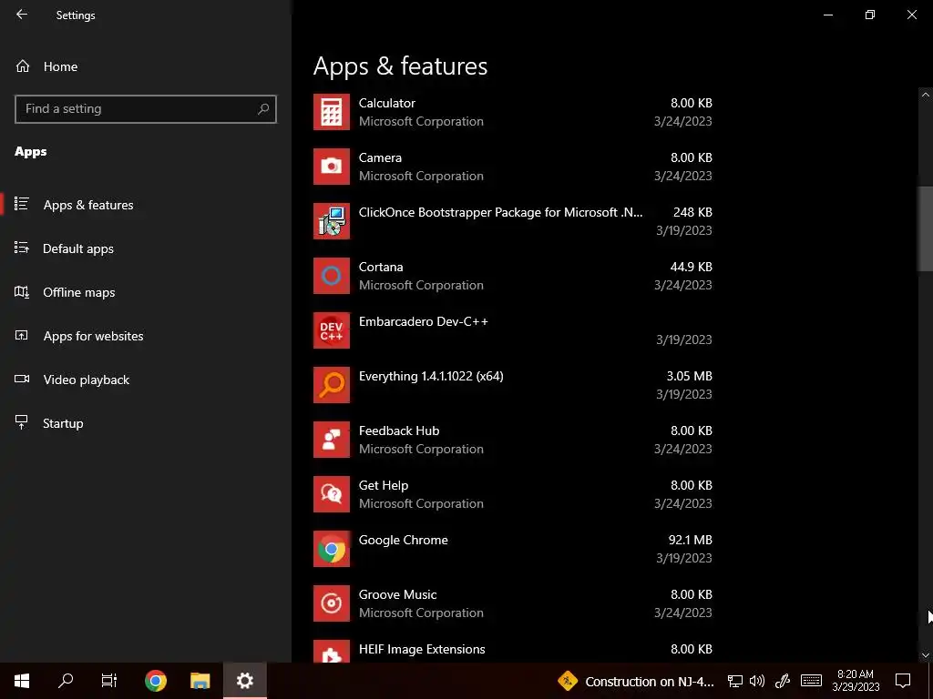This screenshot has width=933, height=699.
Task: Click the taskbar clock showing 8:20 AM
Action: pyautogui.click(x=856, y=681)
